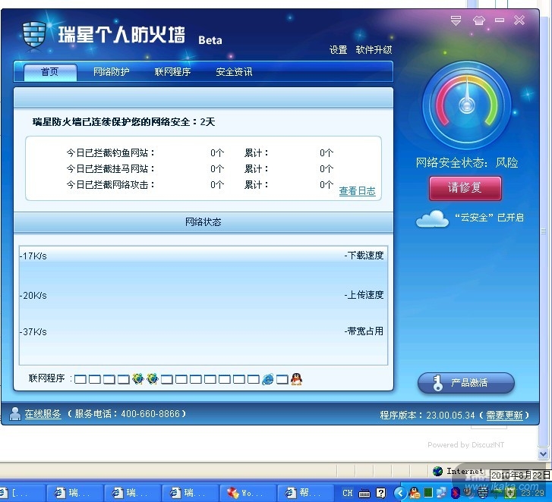Click the keyboard icon on the language bar
The image size is (552, 502).
(x=364, y=493)
